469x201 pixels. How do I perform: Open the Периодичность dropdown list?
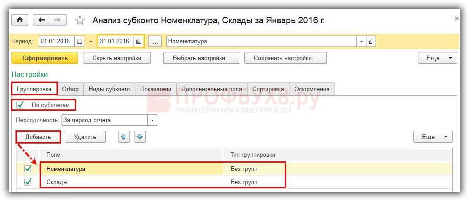point(152,120)
